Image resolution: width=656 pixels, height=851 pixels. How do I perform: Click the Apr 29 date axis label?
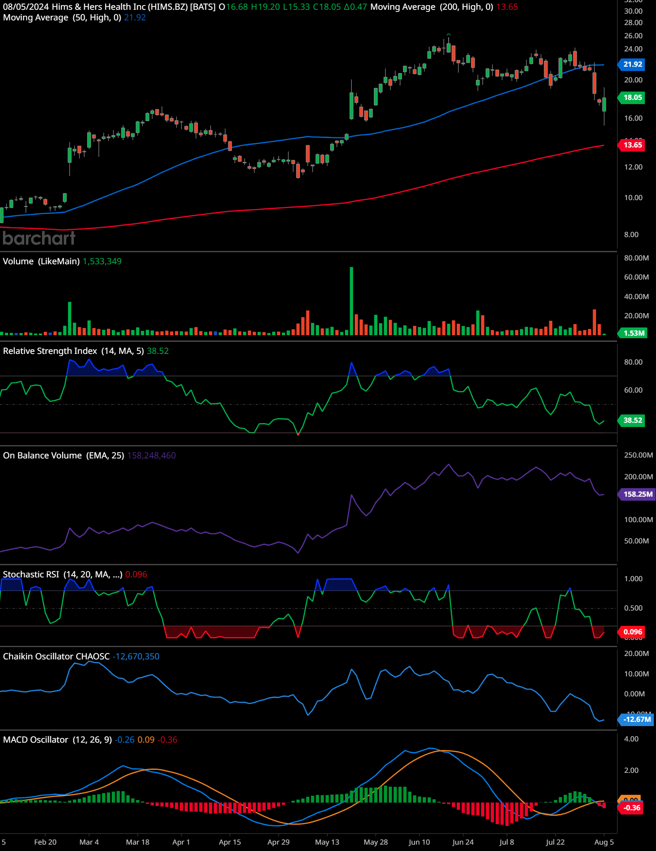coord(278,843)
